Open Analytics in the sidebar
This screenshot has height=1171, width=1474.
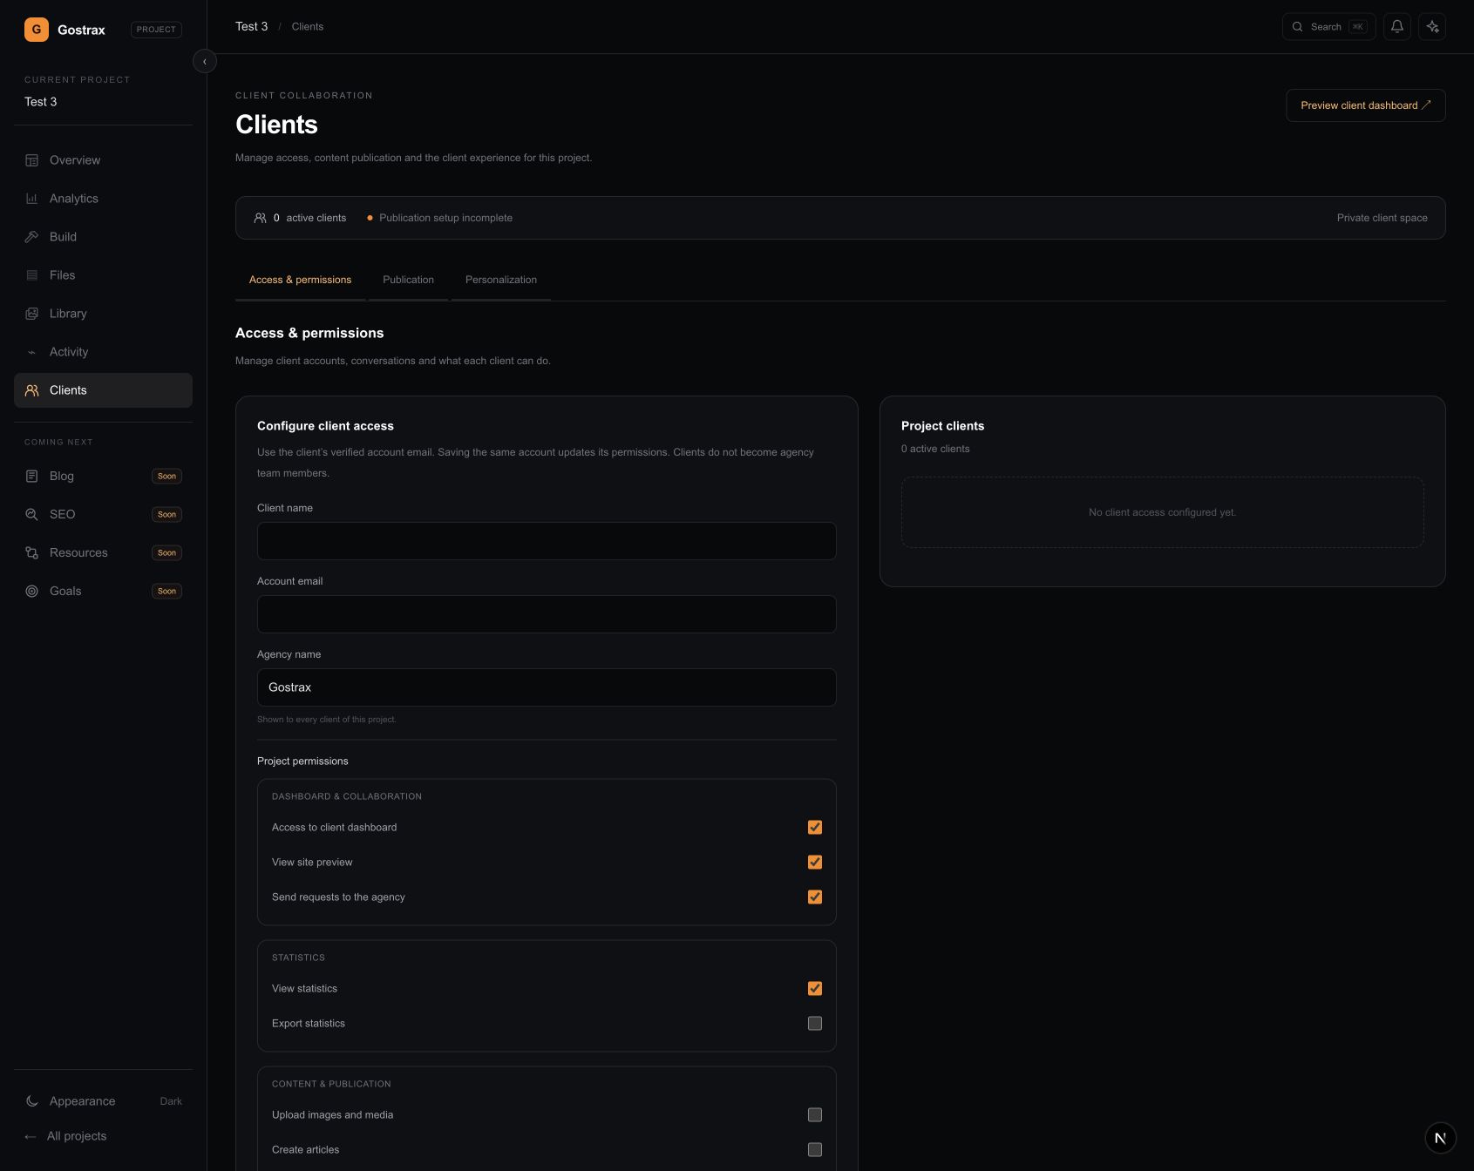pos(103,199)
